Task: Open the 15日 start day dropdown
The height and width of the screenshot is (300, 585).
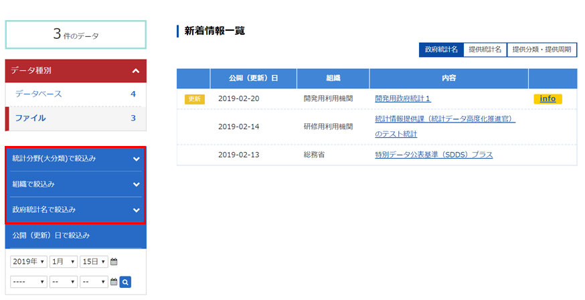Action: pyautogui.click(x=94, y=262)
